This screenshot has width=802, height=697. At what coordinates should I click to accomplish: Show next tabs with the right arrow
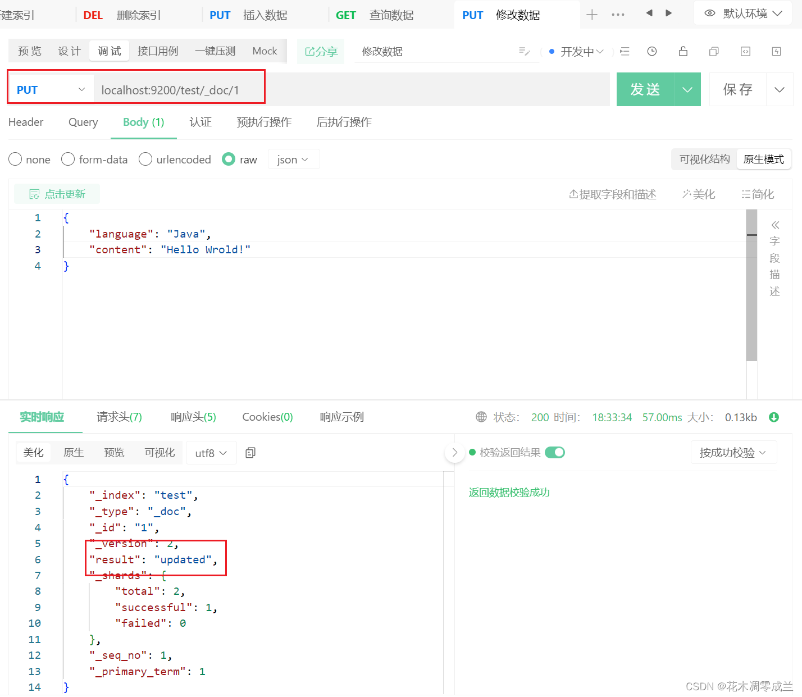[668, 13]
